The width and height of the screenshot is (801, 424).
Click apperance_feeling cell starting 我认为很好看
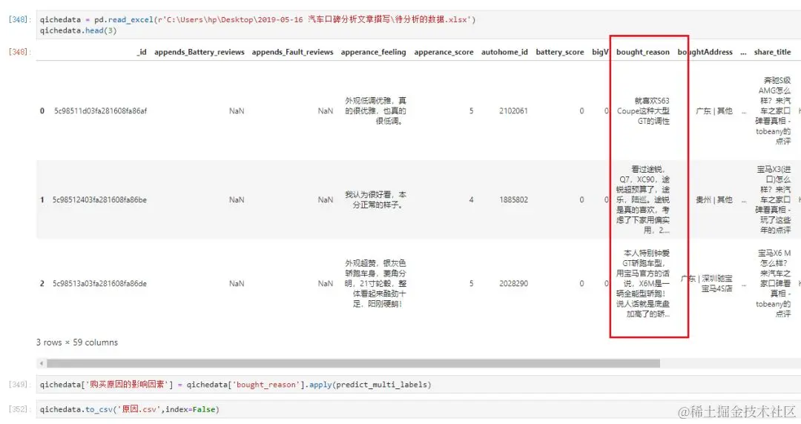point(375,199)
